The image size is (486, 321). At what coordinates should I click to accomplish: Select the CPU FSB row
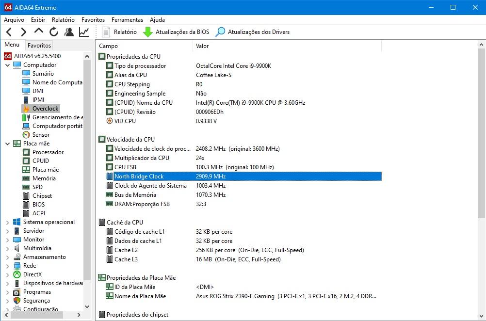pyautogui.click(x=243, y=167)
